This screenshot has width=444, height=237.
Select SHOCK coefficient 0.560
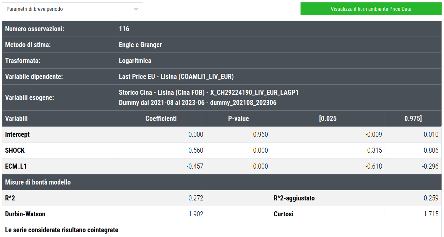pos(196,150)
